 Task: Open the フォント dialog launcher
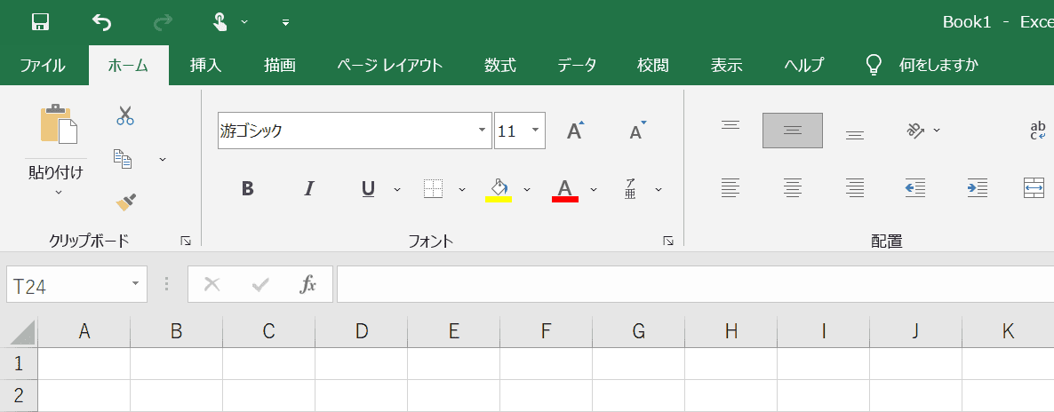tap(668, 241)
